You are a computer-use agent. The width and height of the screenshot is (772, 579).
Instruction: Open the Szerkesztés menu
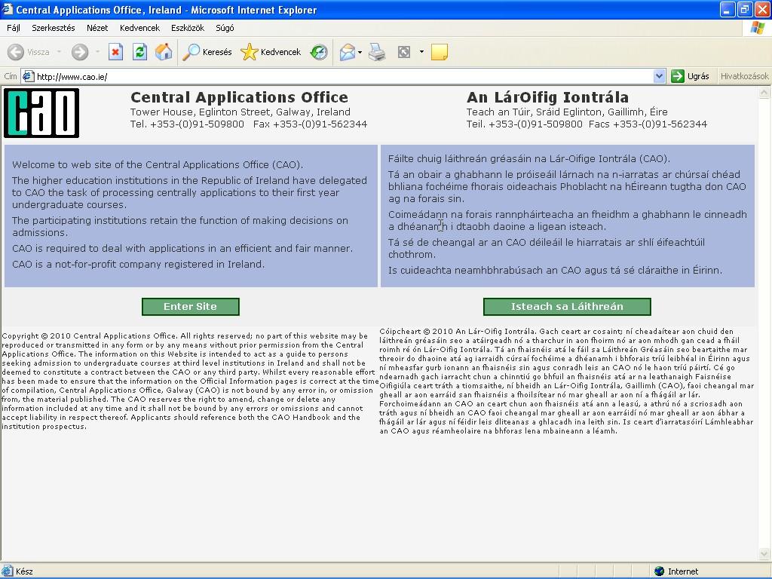[x=54, y=28]
